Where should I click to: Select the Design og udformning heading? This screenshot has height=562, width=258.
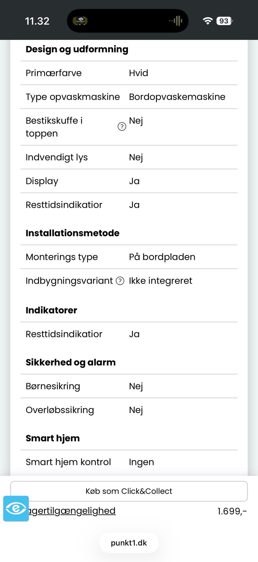pyautogui.click(x=77, y=49)
